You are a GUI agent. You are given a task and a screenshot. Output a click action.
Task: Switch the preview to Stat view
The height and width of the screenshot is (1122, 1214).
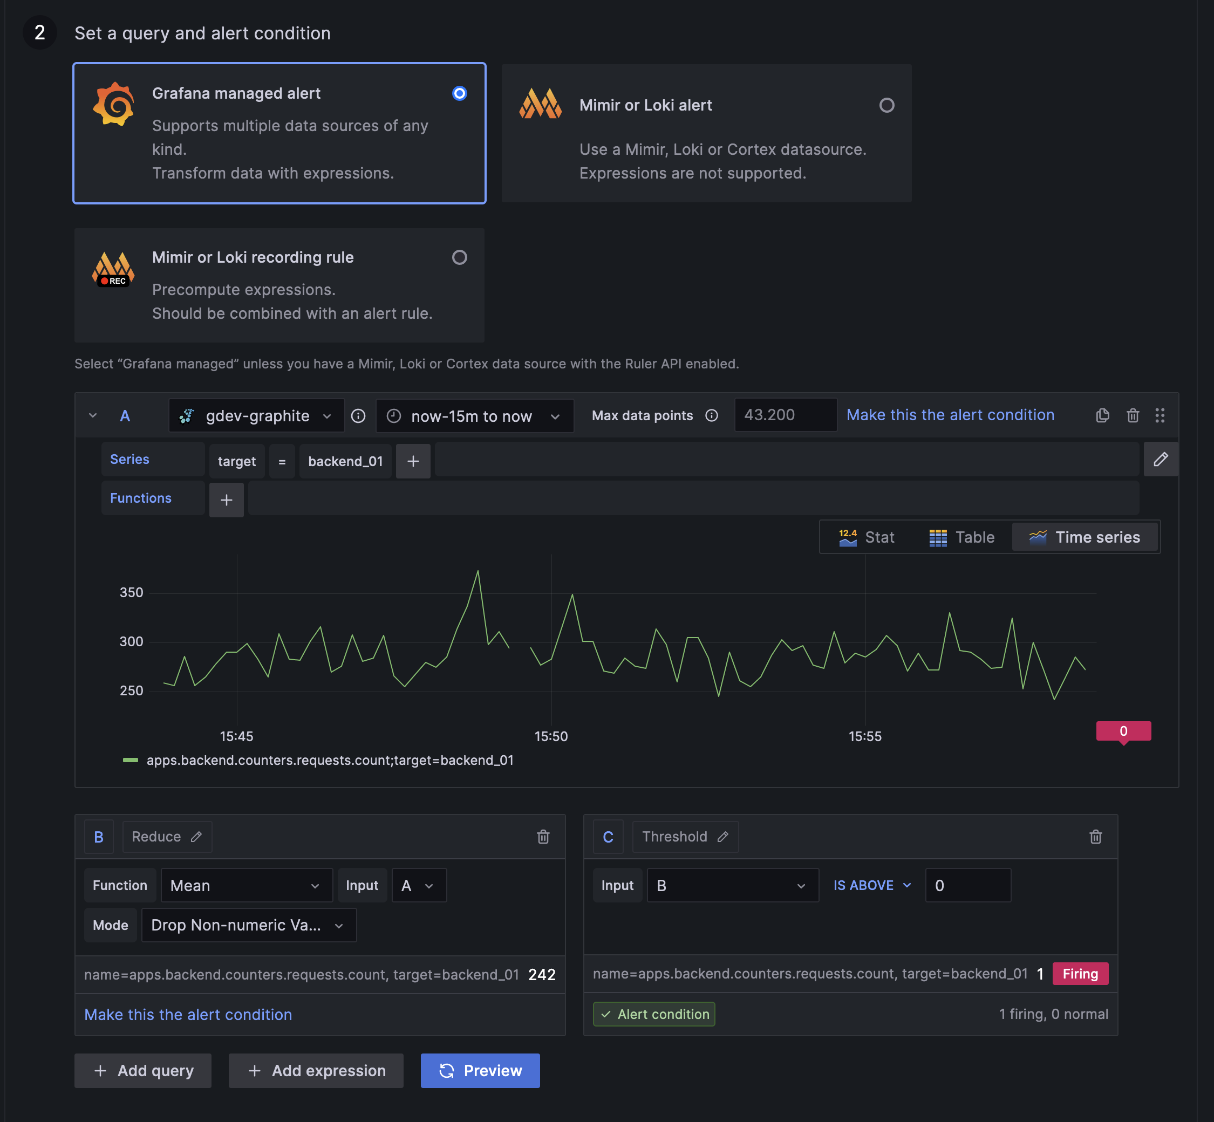[867, 537]
